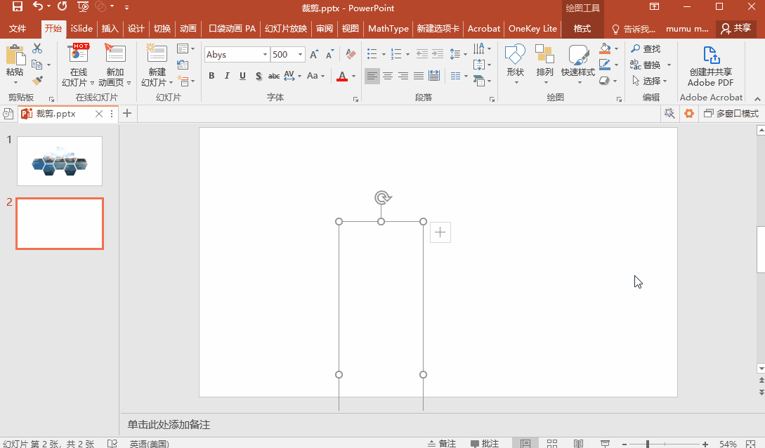This screenshot has height=448, width=765.
Task: Switch to Slide Sorter view icon
Action: point(552,444)
